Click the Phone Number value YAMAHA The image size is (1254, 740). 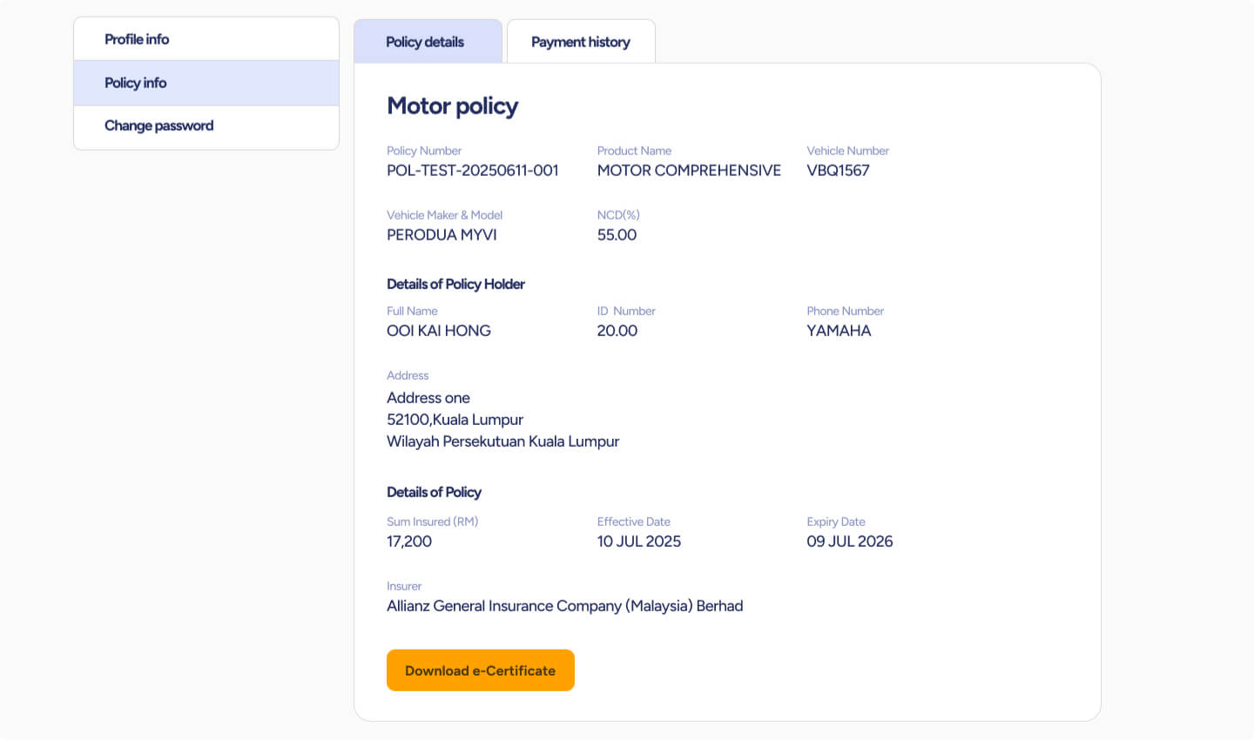(x=839, y=331)
